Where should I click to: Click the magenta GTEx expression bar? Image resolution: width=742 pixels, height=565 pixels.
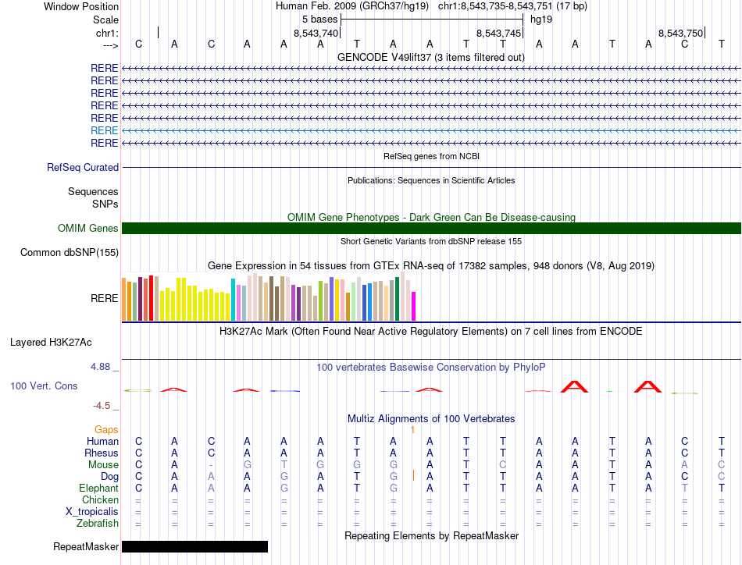click(x=414, y=307)
